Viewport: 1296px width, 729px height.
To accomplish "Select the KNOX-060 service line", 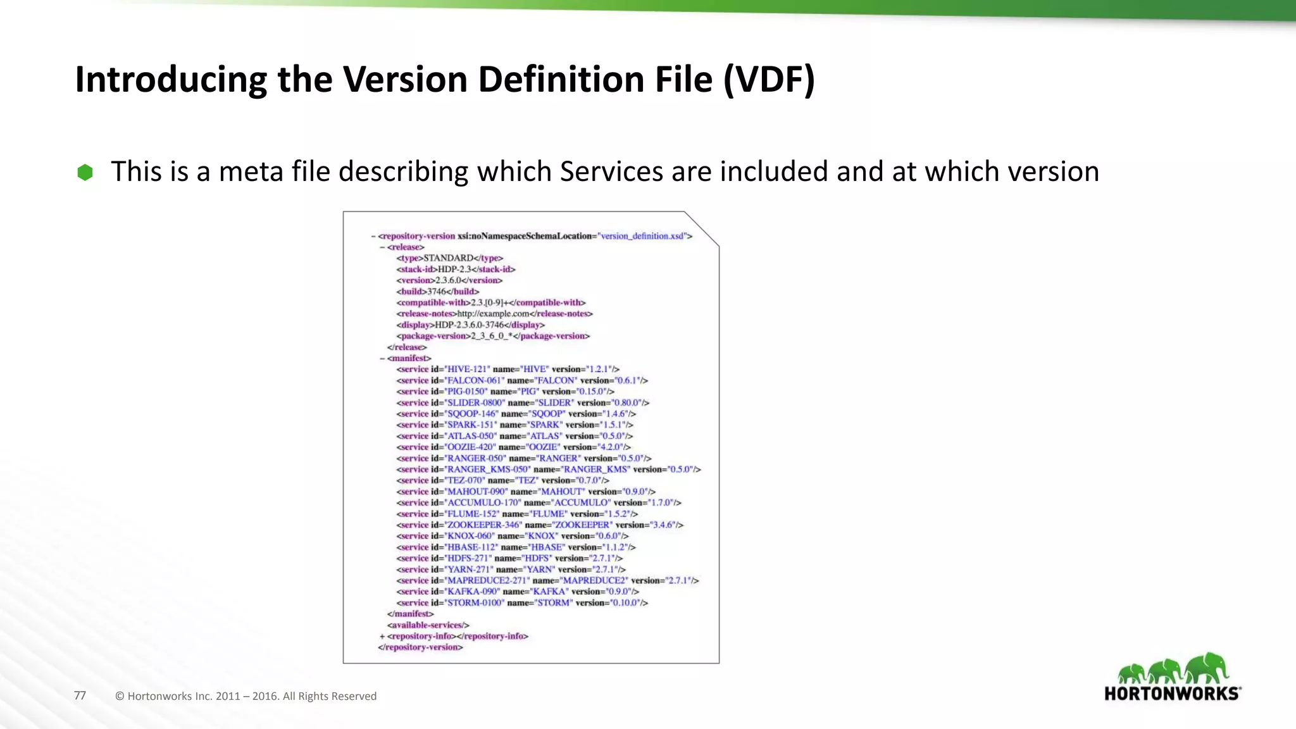I will point(513,536).
